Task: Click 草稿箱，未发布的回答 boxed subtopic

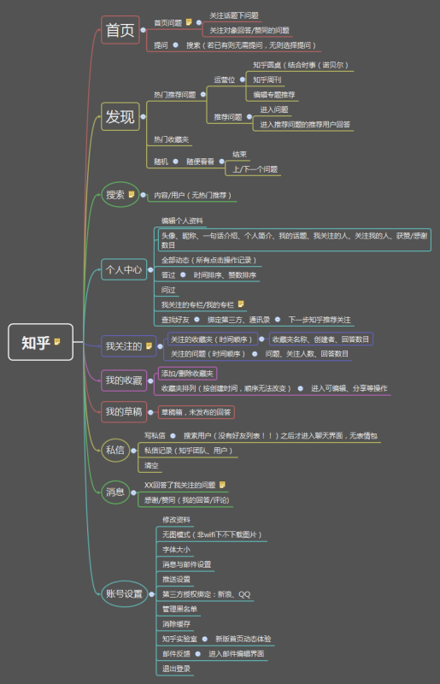Action: pyautogui.click(x=197, y=412)
